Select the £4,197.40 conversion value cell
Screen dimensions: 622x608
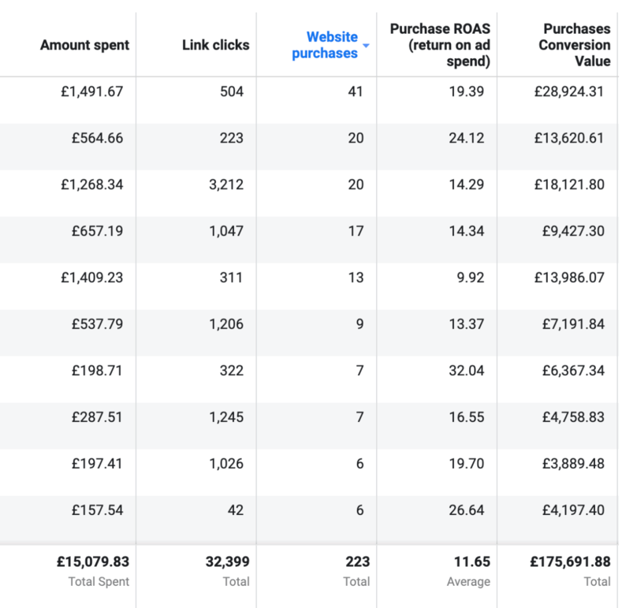click(572, 510)
